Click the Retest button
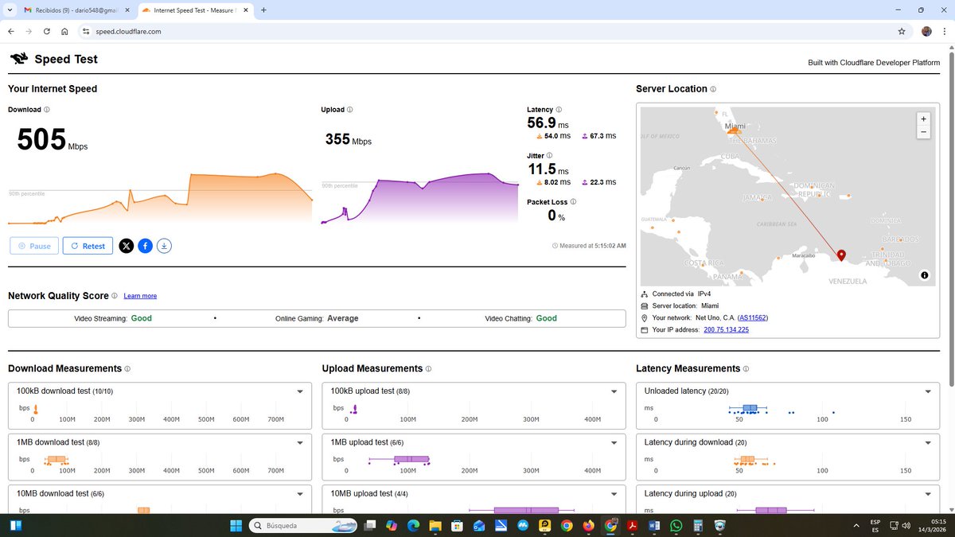 click(88, 246)
